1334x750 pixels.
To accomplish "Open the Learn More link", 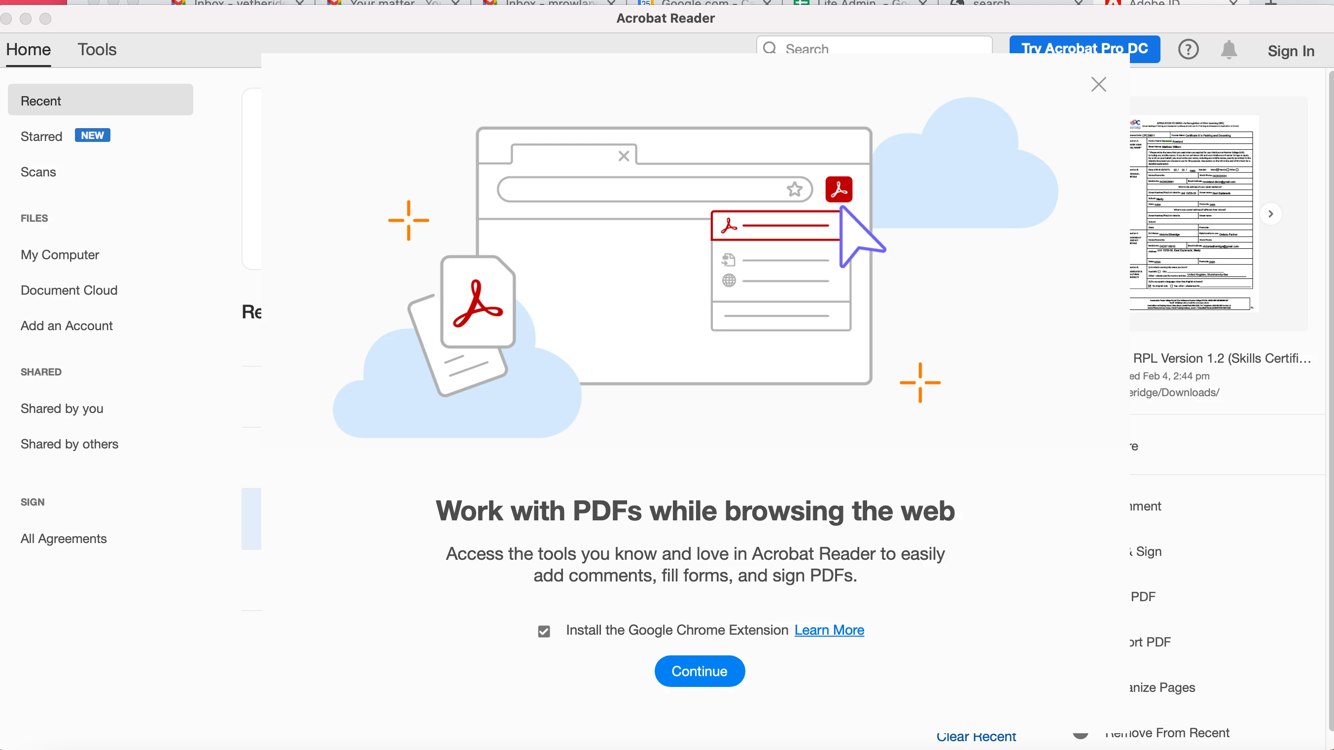I will [x=829, y=630].
